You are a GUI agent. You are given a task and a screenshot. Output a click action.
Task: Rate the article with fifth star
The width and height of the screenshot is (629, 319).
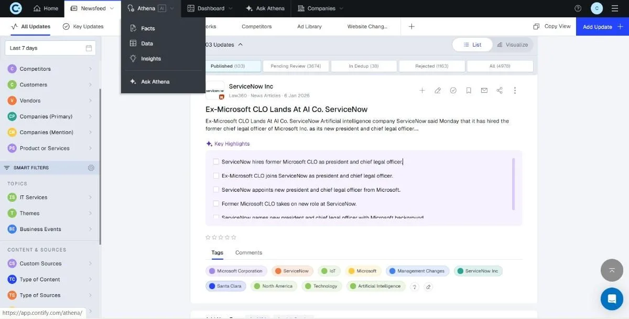click(234, 237)
